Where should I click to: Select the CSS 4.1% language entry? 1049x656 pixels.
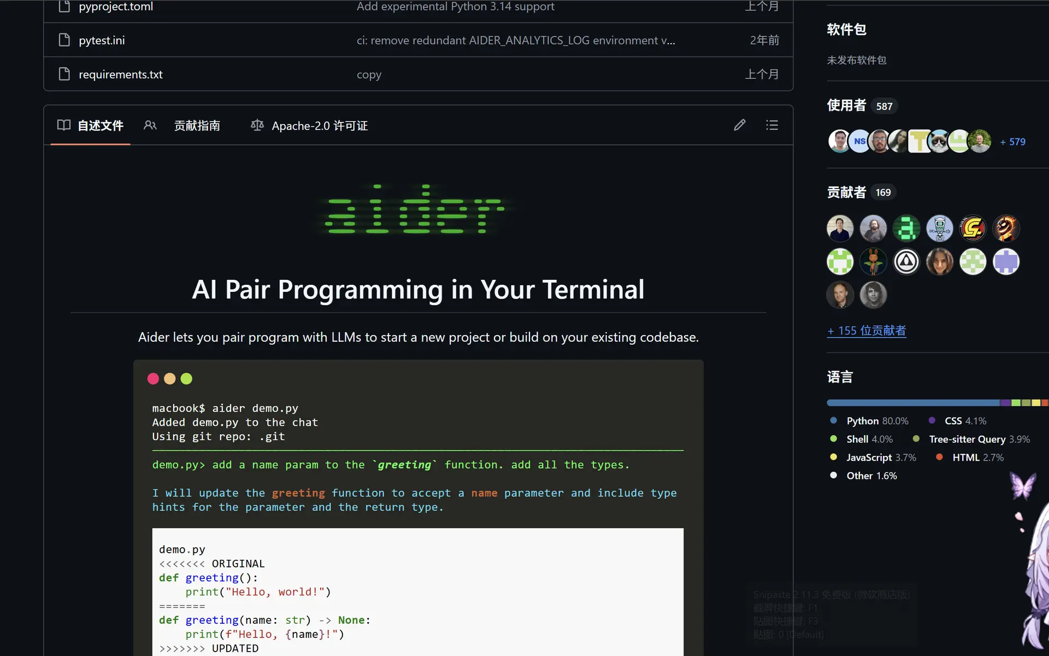click(x=957, y=421)
